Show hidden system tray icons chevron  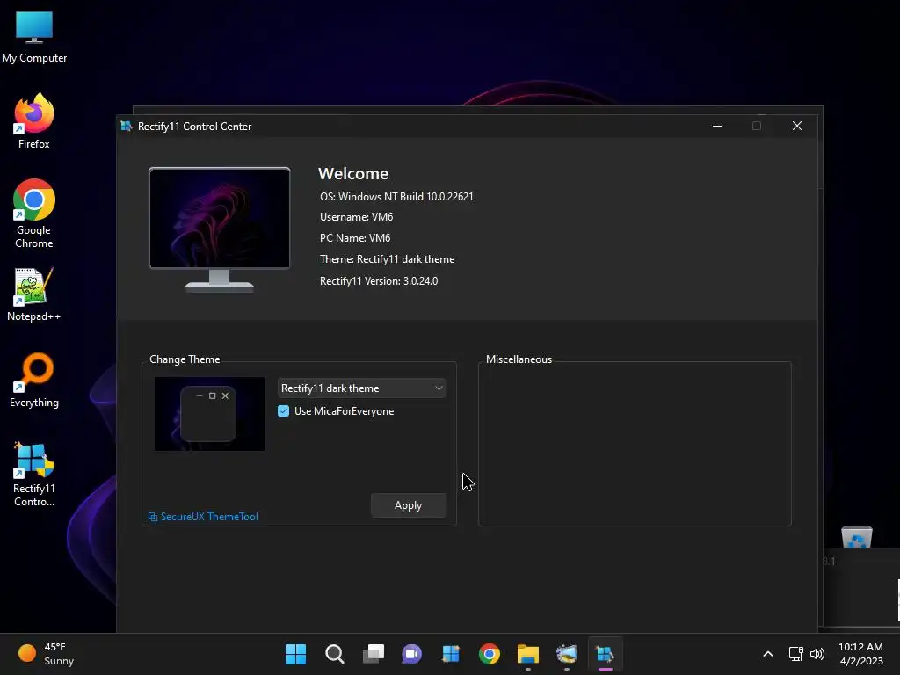[768, 654]
